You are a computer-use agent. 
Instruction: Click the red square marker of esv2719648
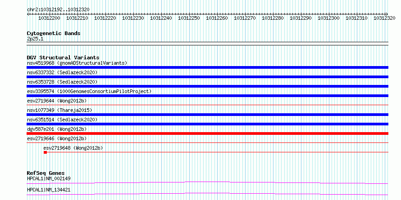(45, 152)
